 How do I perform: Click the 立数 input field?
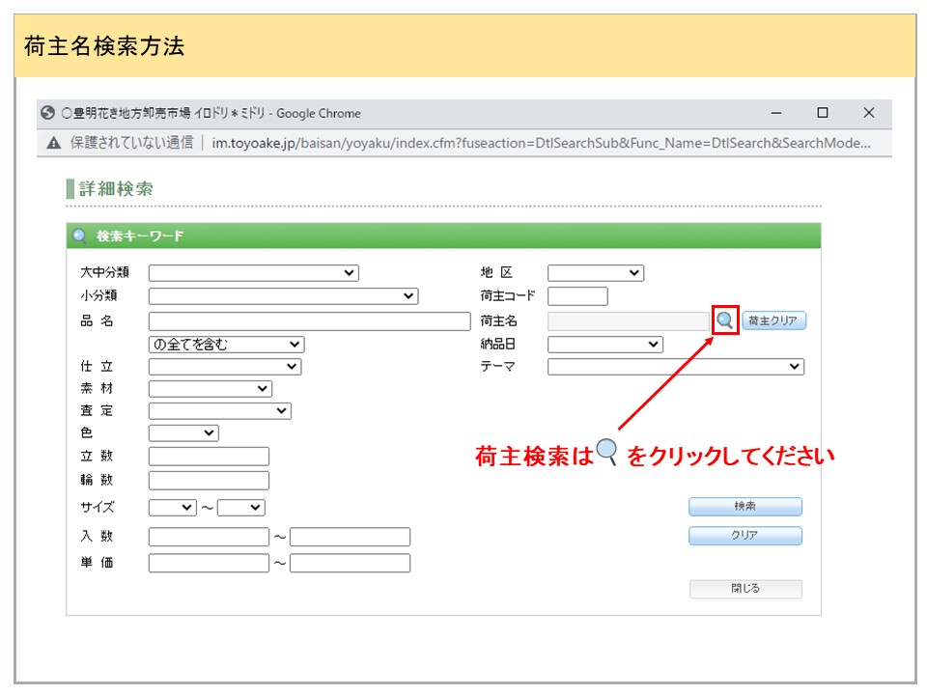(x=209, y=457)
